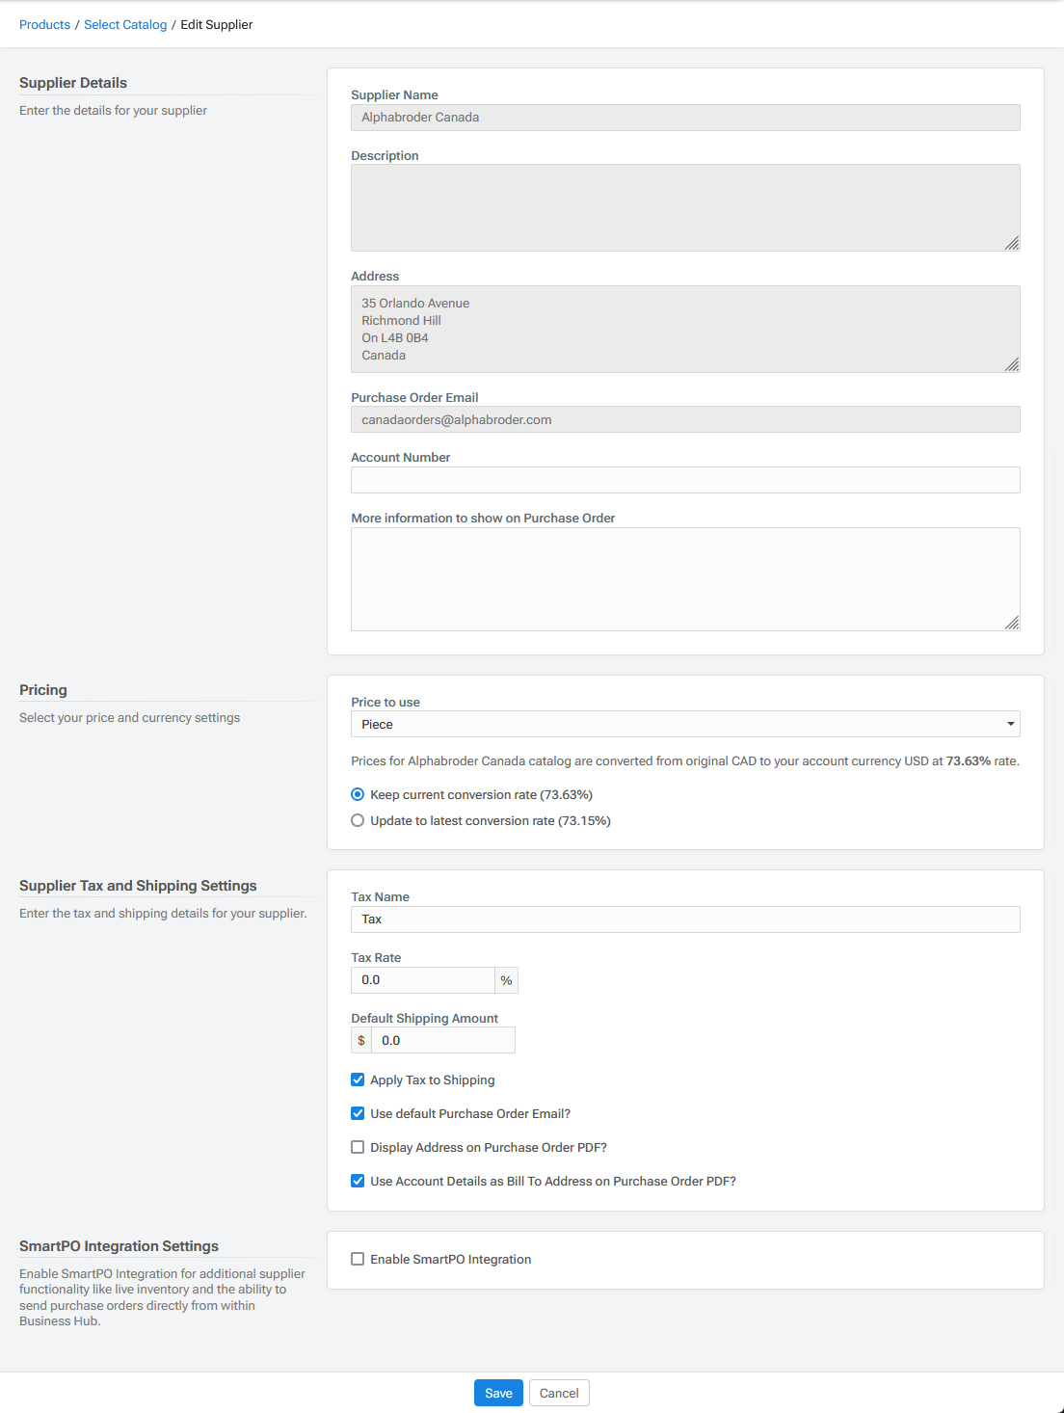Viewport: 1064px width, 1413px height.
Task: Uncheck Use Account Details as Bill To Address
Action: click(358, 1181)
